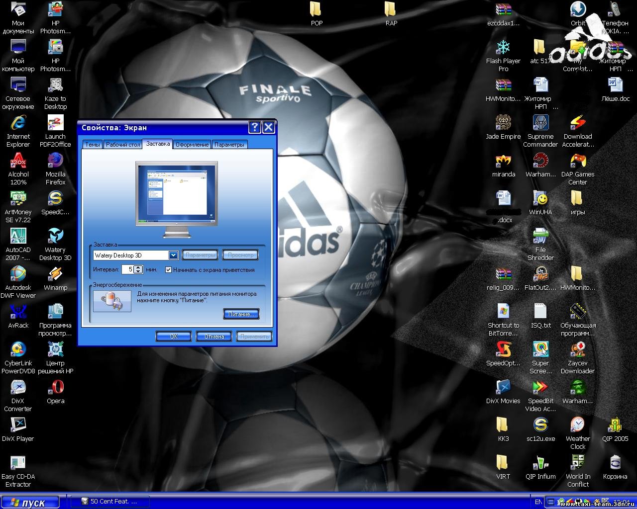Increase the Интервал minutes stepper

(x=138, y=267)
